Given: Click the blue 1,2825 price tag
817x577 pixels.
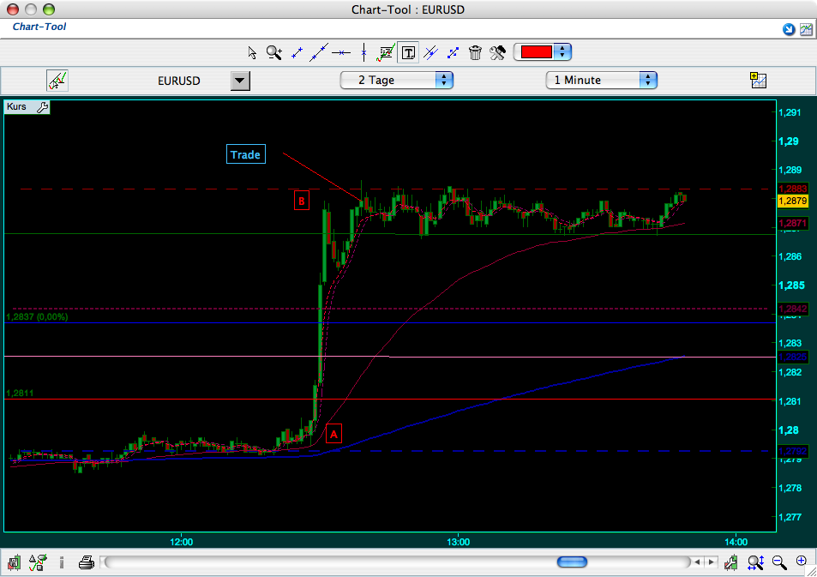Looking at the screenshot, I should 792,357.
